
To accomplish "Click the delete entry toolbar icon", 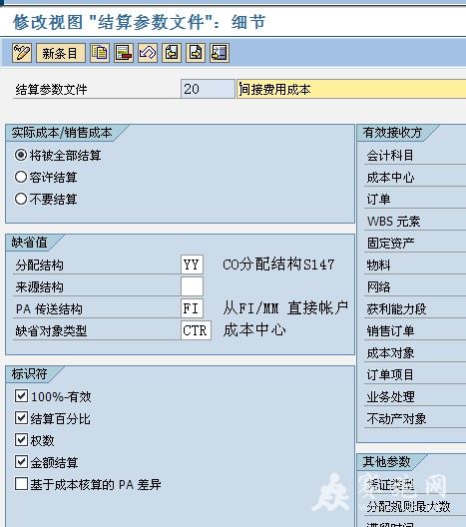I will [x=124, y=53].
